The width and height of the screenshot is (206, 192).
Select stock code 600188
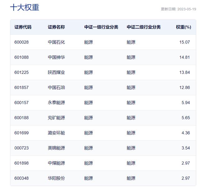click(22, 118)
